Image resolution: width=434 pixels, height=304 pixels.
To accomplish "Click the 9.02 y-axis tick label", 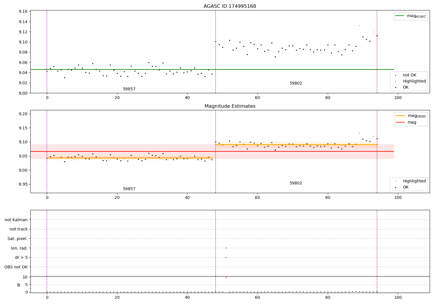I will pos(23,83).
